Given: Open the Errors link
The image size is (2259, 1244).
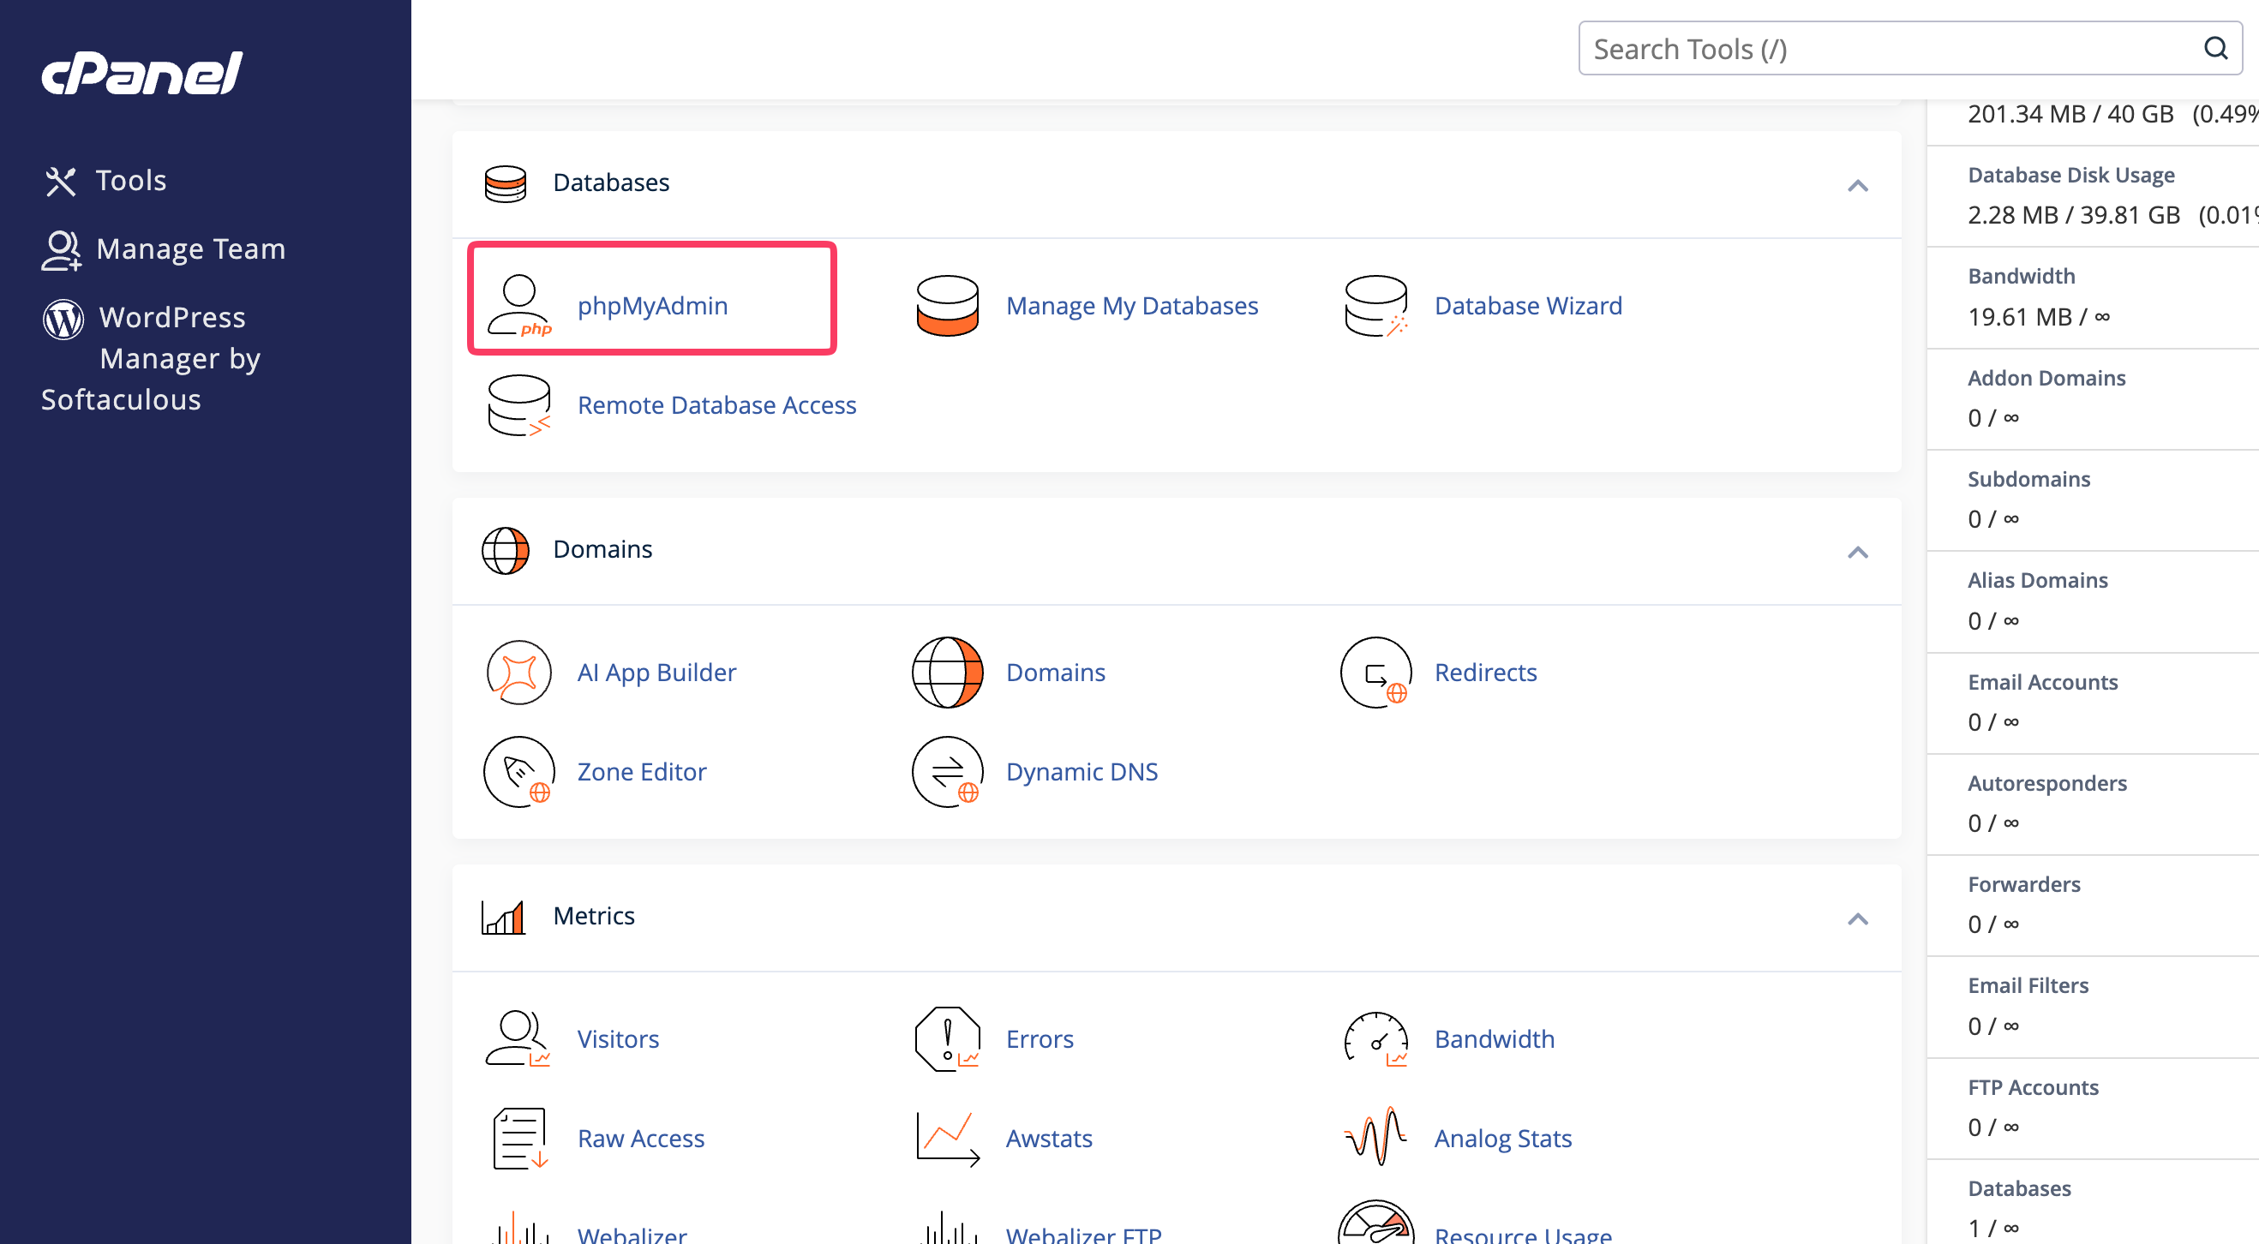Looking at the screenshot, I should click(x=1040, y=1039).
